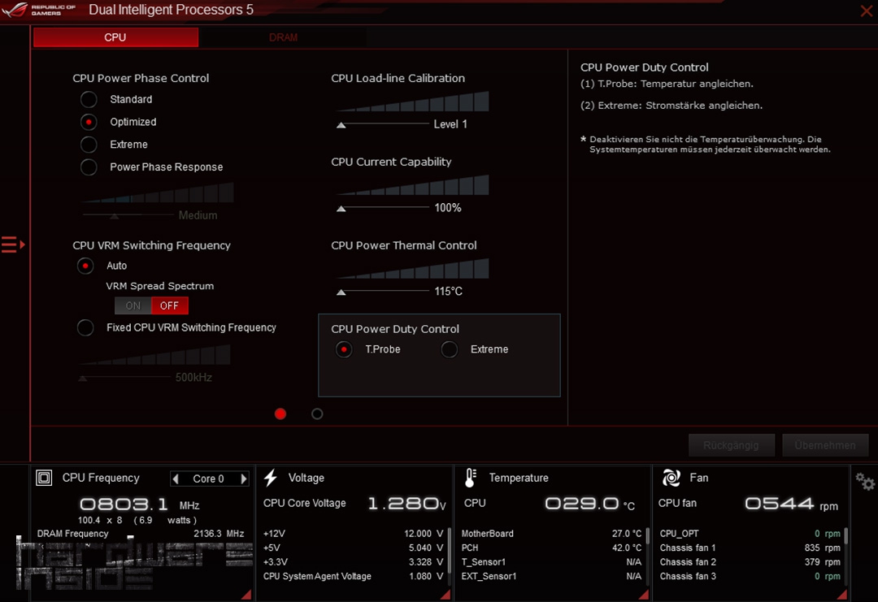This screenshot has height=602, width=878.
Task: Click the Level 1 load-line value
Action: 450,124
